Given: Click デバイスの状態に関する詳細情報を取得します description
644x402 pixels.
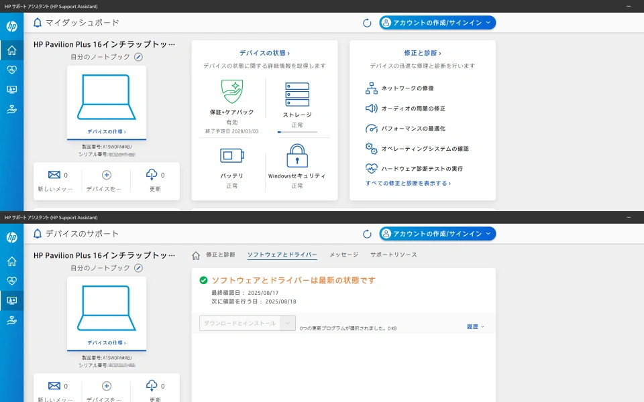Looking at the screenshot, I should 264,66.
